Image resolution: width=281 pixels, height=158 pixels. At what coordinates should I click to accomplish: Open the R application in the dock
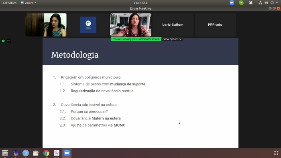(x=26, y=153)
